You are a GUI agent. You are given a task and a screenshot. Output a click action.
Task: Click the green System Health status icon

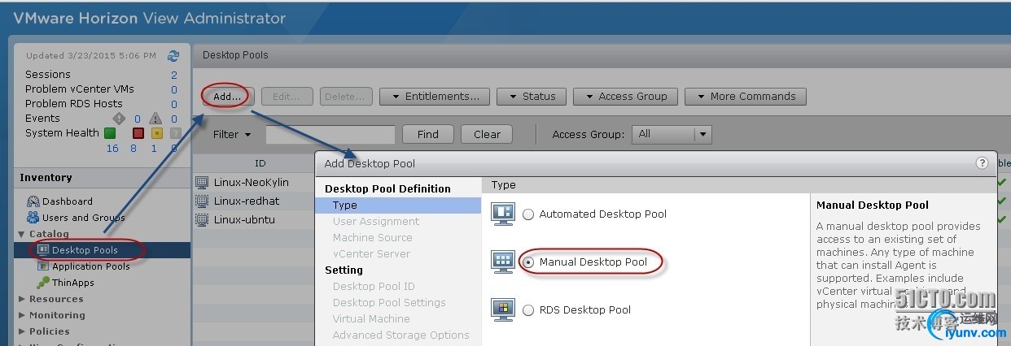tap(110, 133)
